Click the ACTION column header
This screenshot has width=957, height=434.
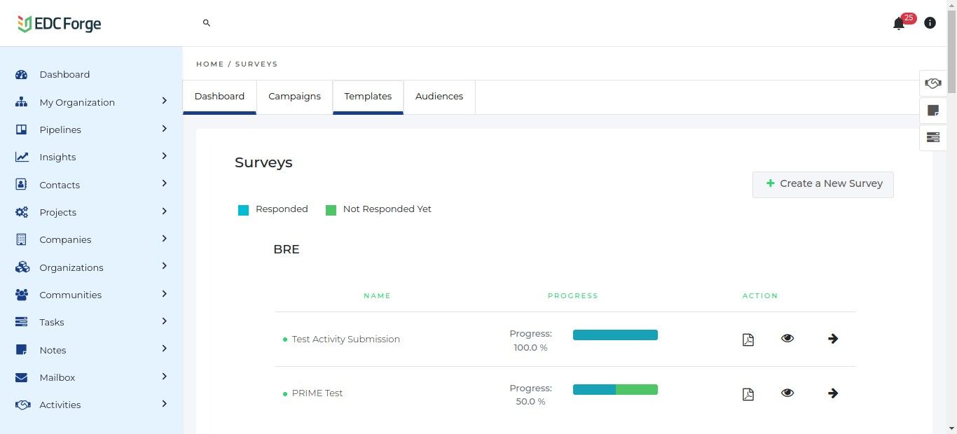[760, 296]
